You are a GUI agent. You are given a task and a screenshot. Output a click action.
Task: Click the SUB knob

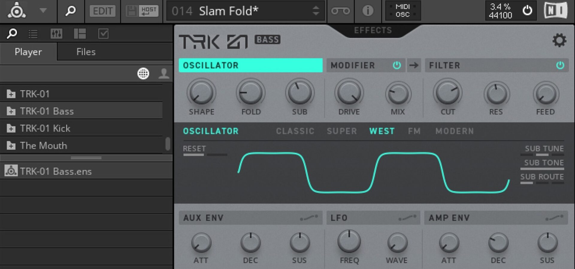(x=300, y=92)
